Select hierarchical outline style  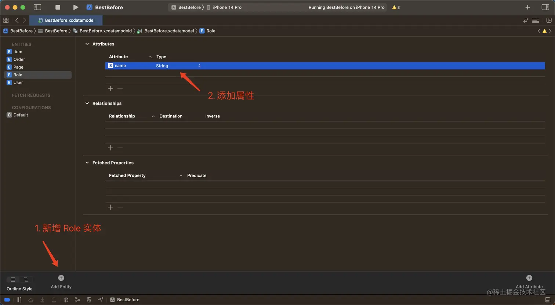click(26, 280)
